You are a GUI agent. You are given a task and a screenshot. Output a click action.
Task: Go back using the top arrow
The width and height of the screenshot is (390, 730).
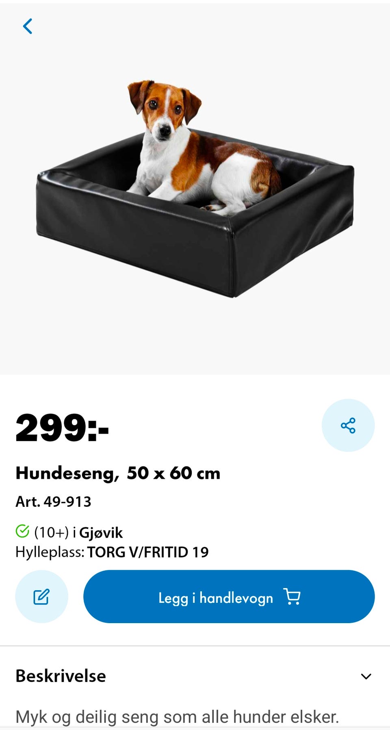(x=28, y=26)
